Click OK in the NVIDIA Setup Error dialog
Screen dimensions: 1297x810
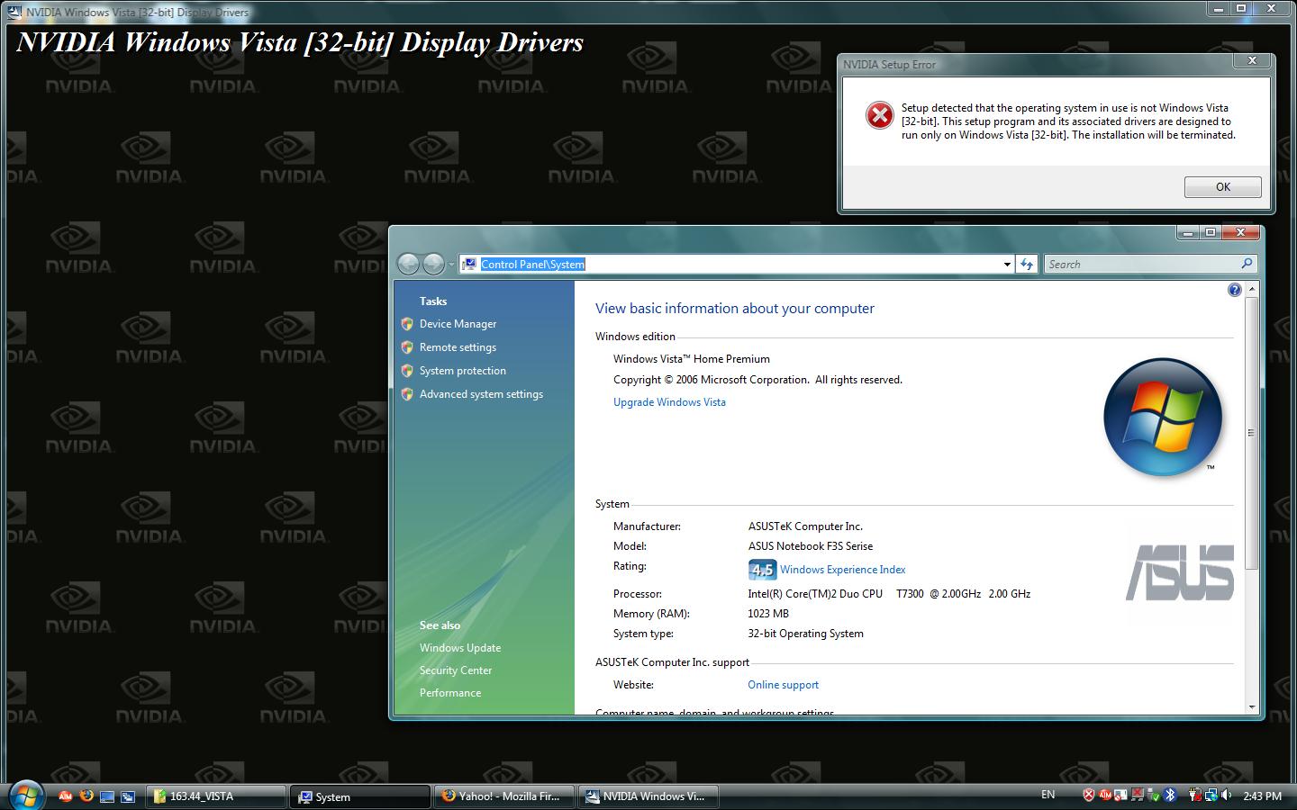click(1222, 187)
